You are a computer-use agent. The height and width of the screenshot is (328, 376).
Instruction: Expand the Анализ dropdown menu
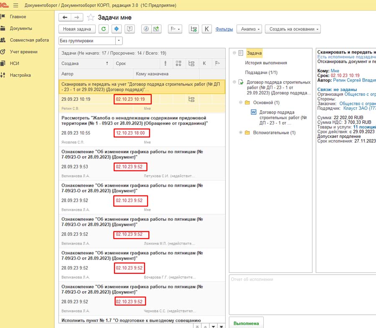tap(249, 29)
